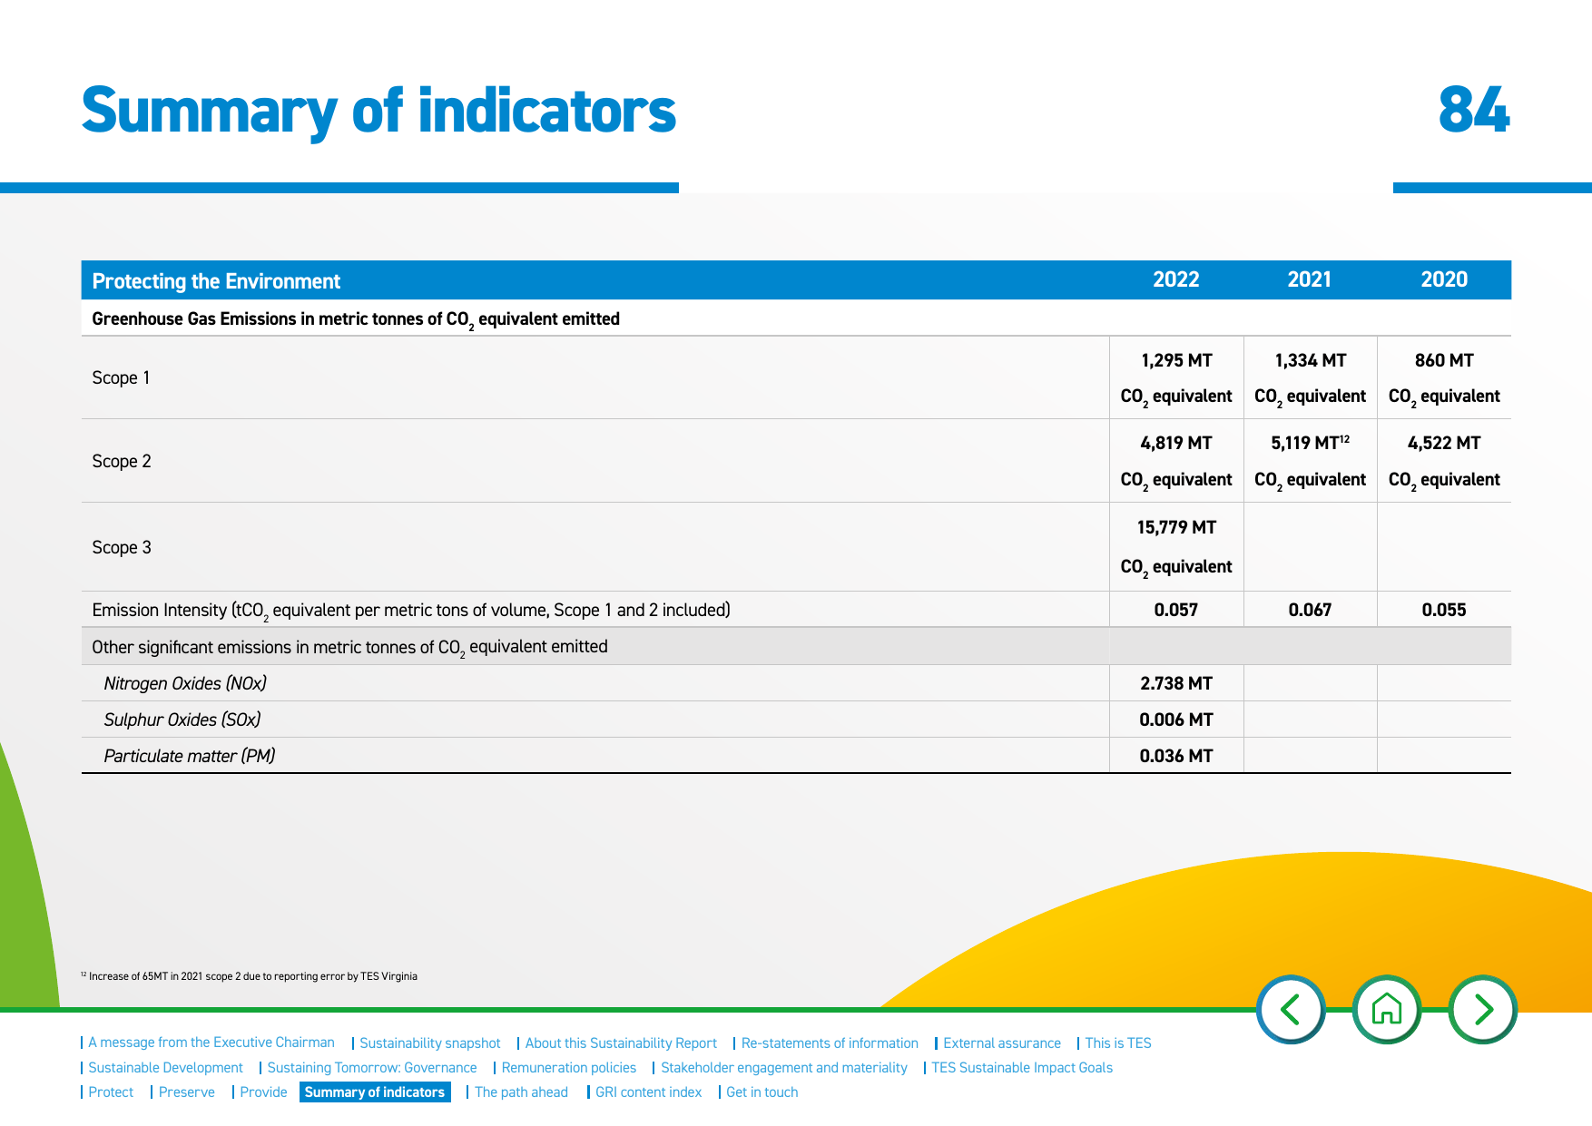Open GRI content index link

[648, 1092]
